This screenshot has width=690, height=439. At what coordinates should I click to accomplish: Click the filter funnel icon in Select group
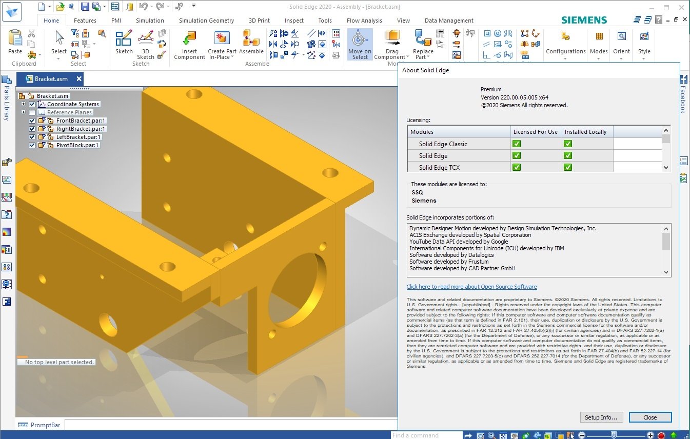coord(75,33)
